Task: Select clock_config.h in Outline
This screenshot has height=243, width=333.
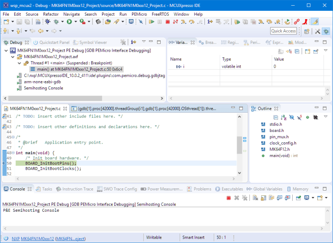Action: tap(283, 143)
